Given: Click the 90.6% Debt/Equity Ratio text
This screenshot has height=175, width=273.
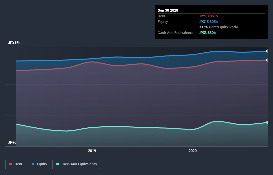Looking at the screenshot, I should point(218,27).
